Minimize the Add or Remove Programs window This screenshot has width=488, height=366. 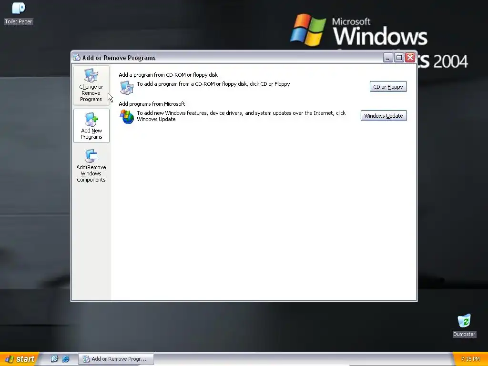click(x=388, y=58)
